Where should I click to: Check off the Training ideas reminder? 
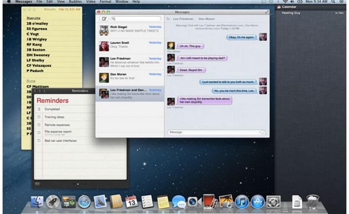pos(39,117)
